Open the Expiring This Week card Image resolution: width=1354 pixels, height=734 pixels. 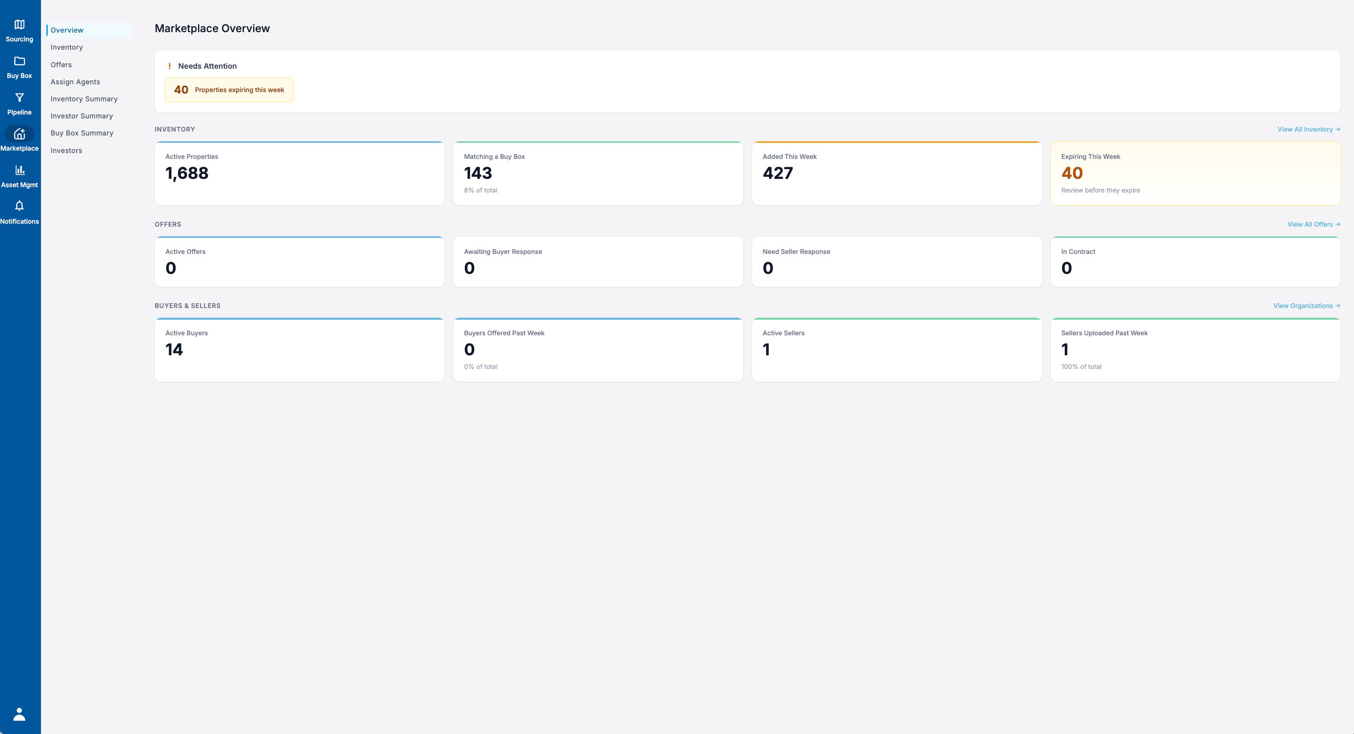(1195, 174)
